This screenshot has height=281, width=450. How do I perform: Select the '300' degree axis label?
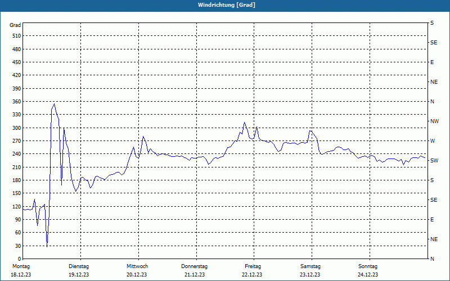[17, 128]
